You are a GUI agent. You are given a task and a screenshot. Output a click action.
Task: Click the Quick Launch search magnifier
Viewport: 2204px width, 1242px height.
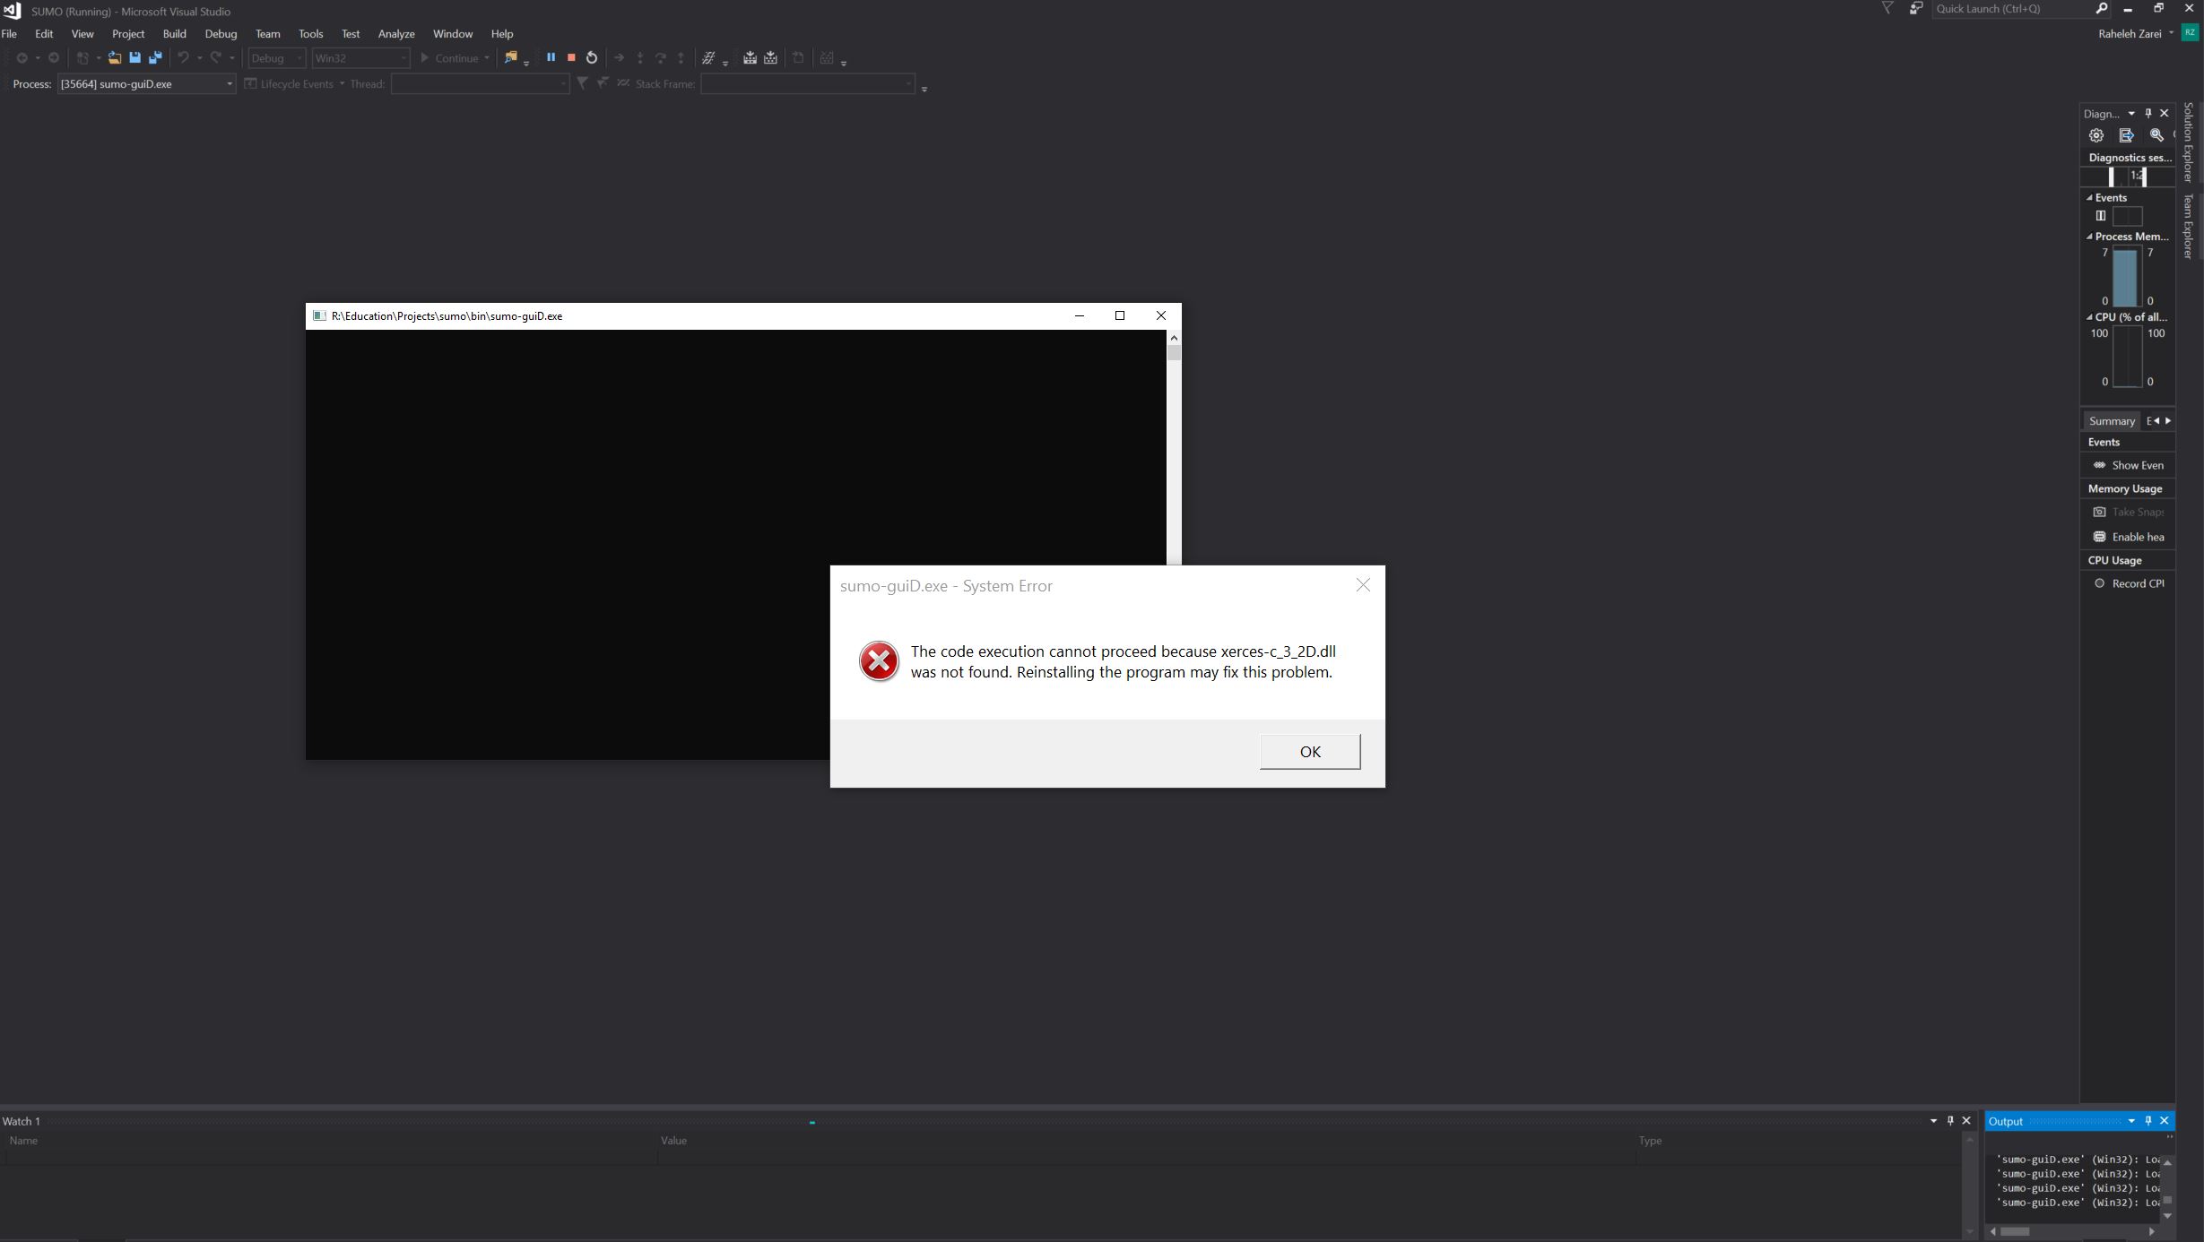2101,9
